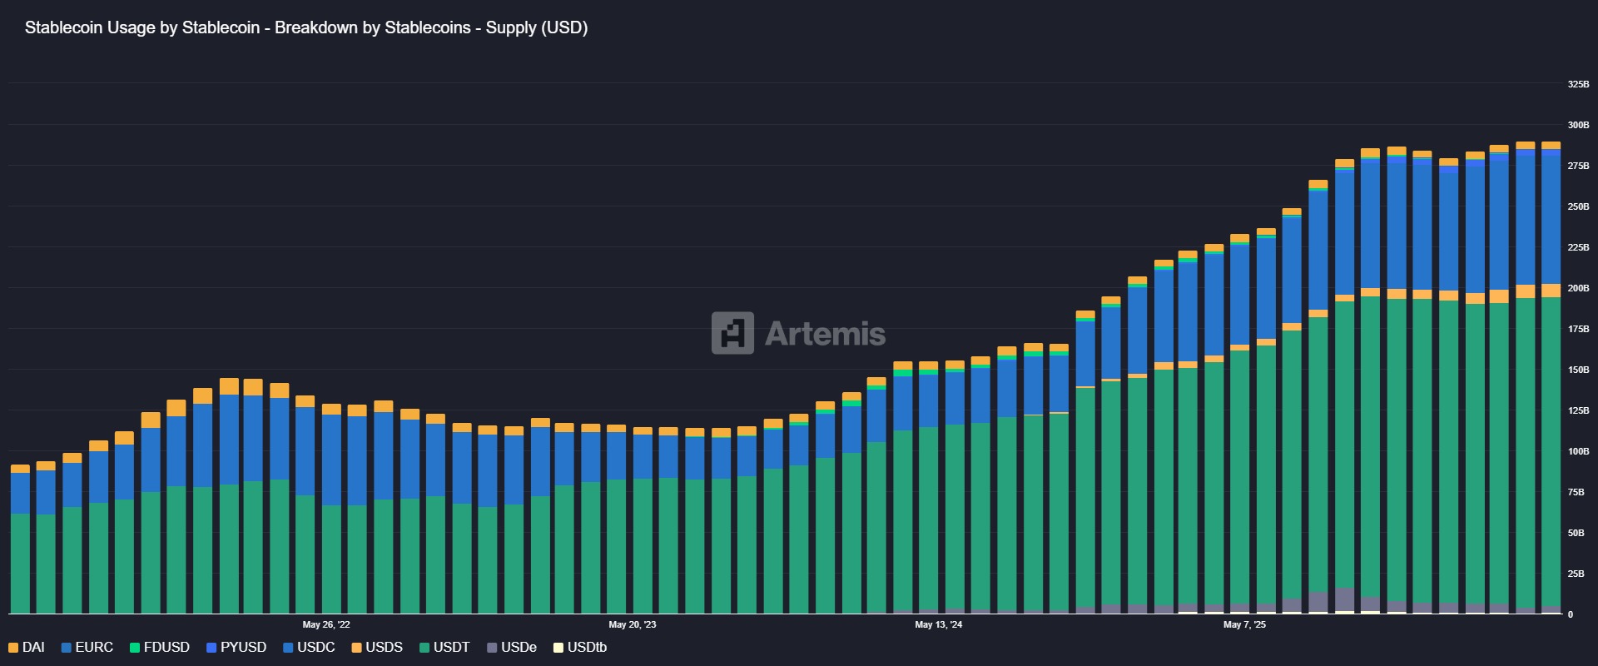
Task: Hide the USDT series via legend label
Action: click(x=452, y=648)
